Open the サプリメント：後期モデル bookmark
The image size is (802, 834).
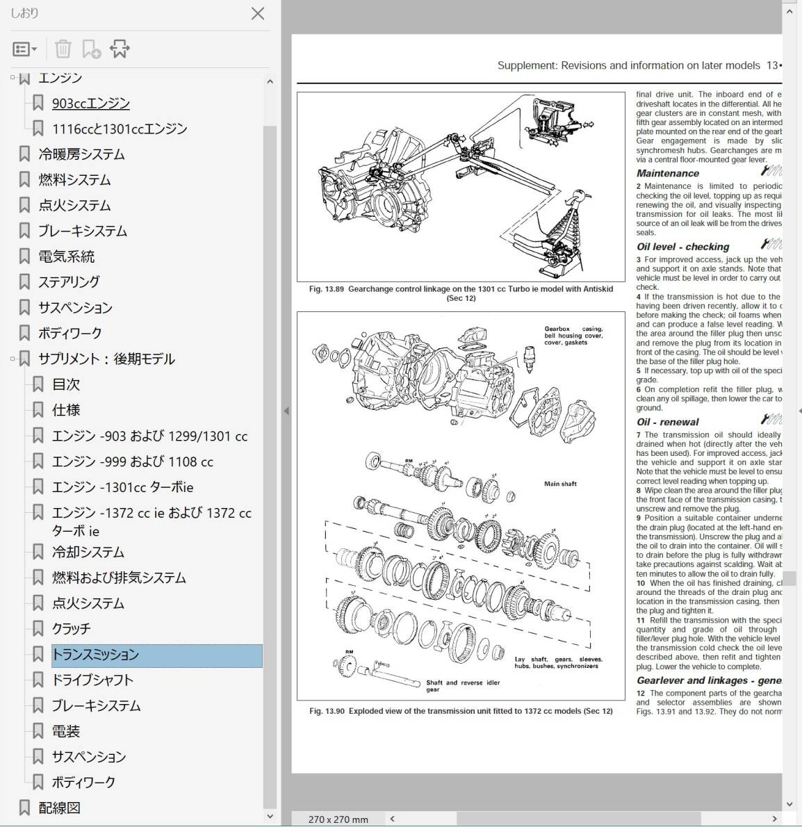pyautogui.click(x=106, y=359)
